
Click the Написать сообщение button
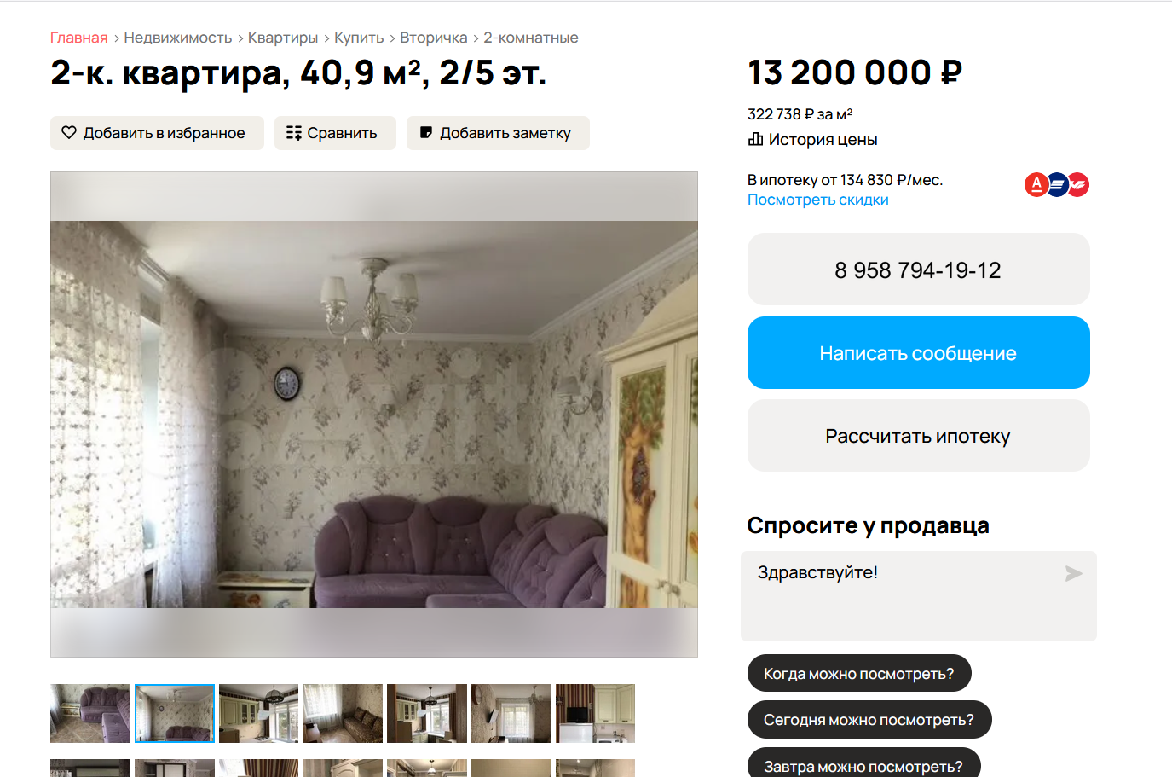coord(919,353)
